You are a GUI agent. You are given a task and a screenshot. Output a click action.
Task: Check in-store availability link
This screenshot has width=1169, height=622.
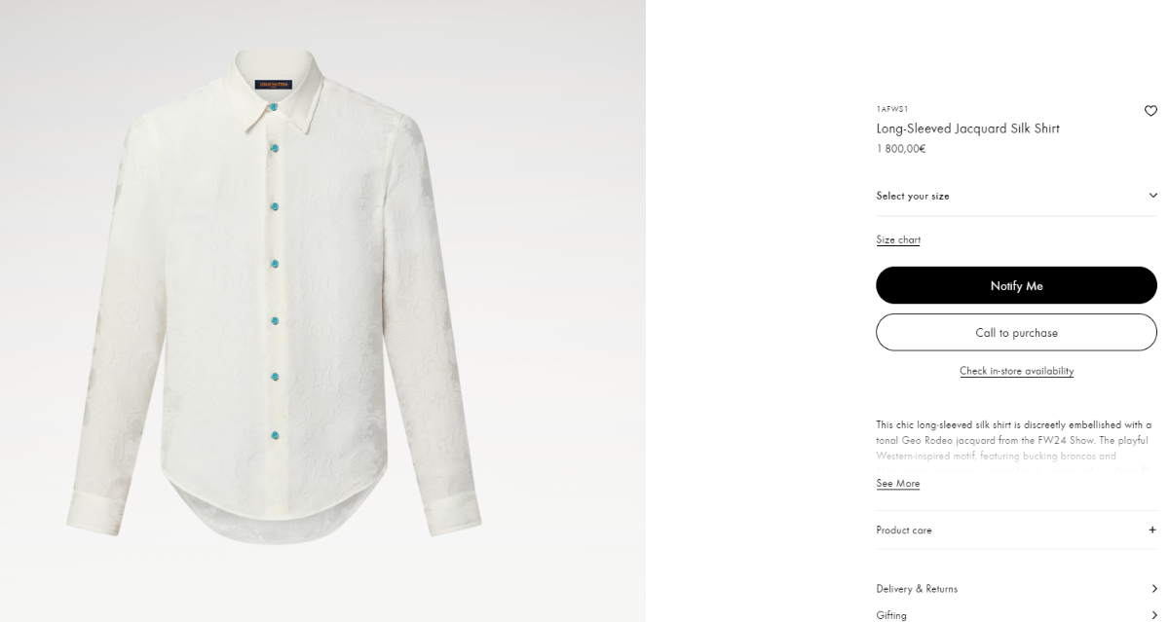coord(1016,371)
